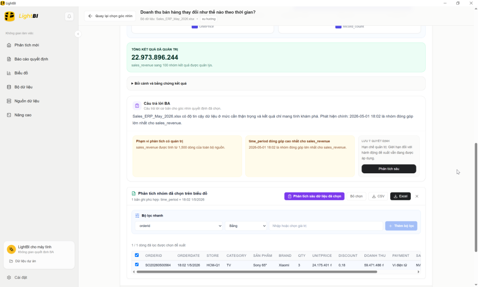Click the ORDERID column header

pos(154,256)
